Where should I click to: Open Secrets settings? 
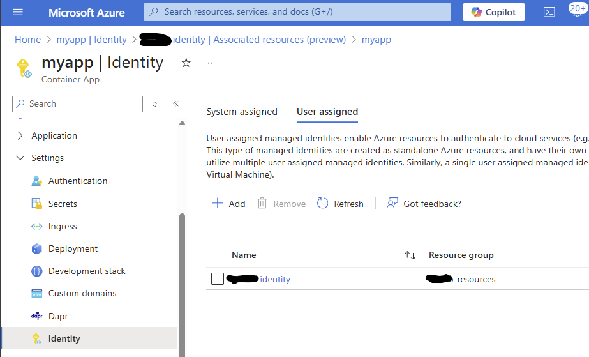(x=63, y=204)
